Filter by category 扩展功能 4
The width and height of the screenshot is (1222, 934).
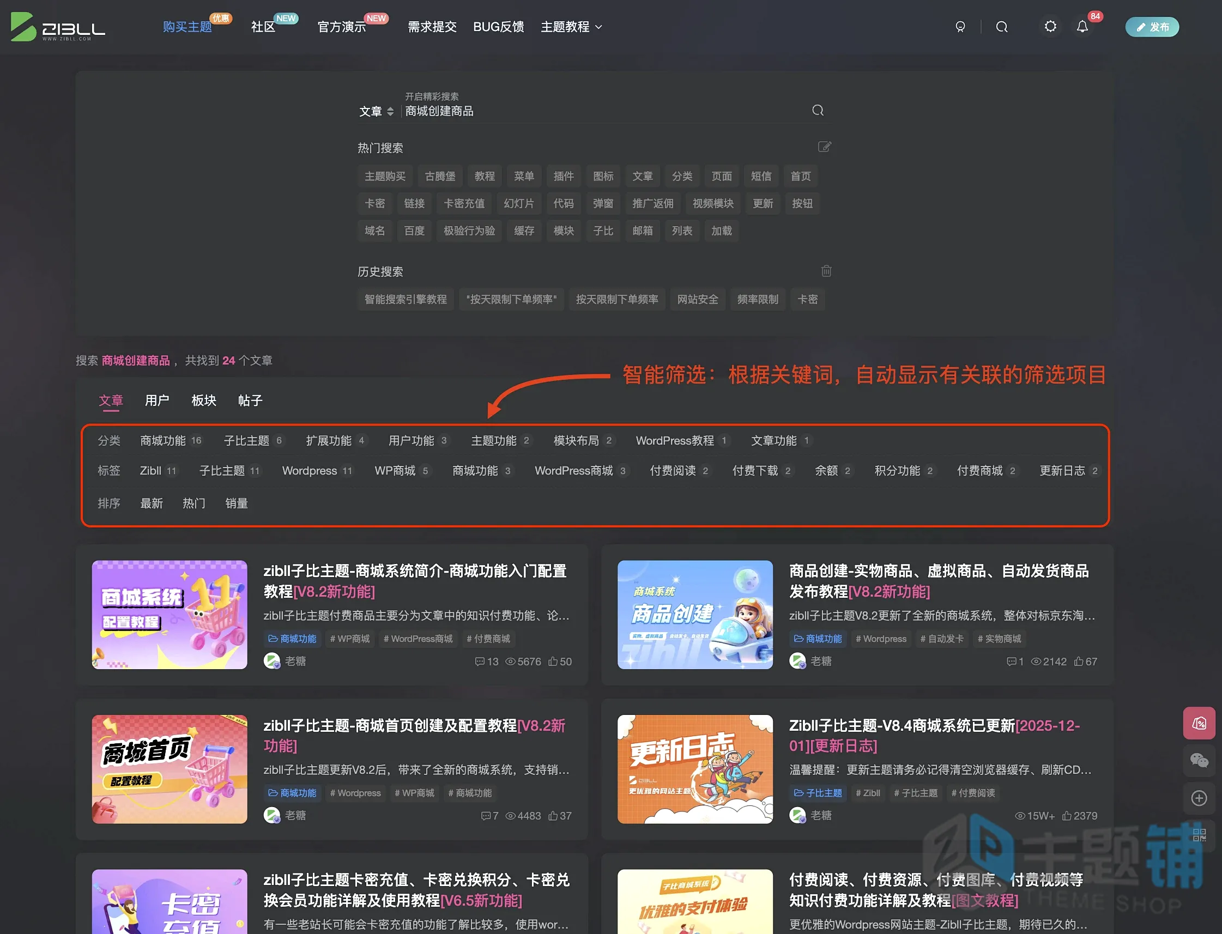336,441
